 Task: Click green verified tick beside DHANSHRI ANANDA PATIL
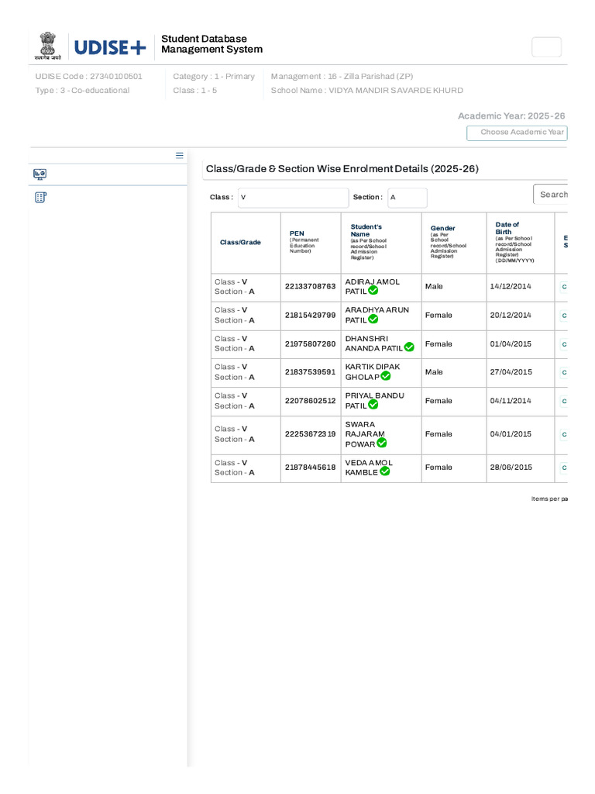coord(409,347)
